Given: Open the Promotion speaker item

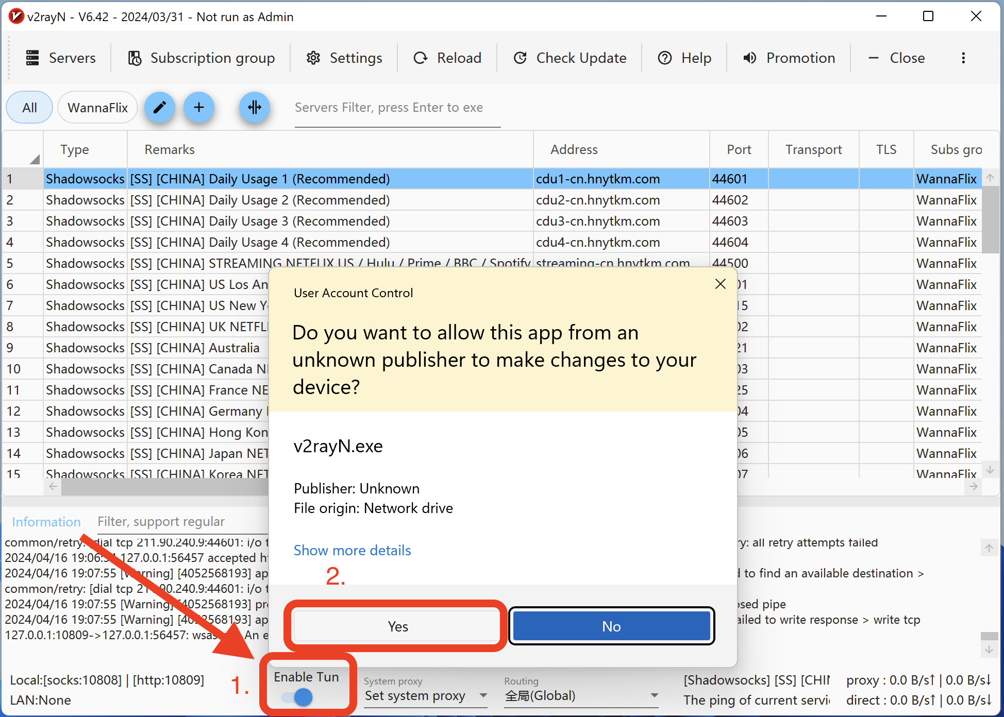Looking at the screenshot, I should (x=789, y=58).
